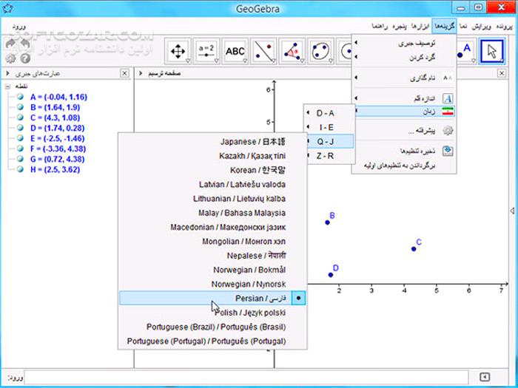Select the a=2 Slider tool
The height and width of the screenshot is (388, 518).
click(206, 52)
